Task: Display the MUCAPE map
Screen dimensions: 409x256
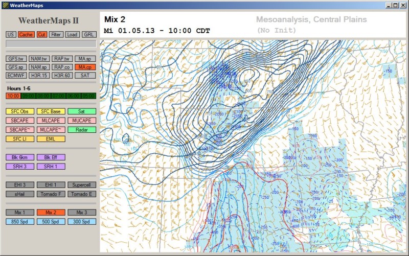Action: [x=81, y=121]
